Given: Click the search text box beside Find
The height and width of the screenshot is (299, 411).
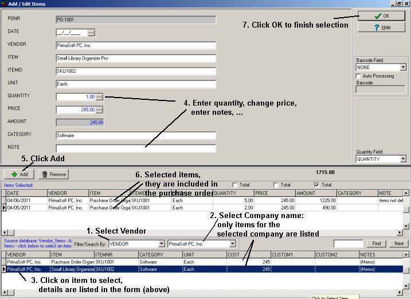Looking at the screenshot, I should [x=349, y=243].
